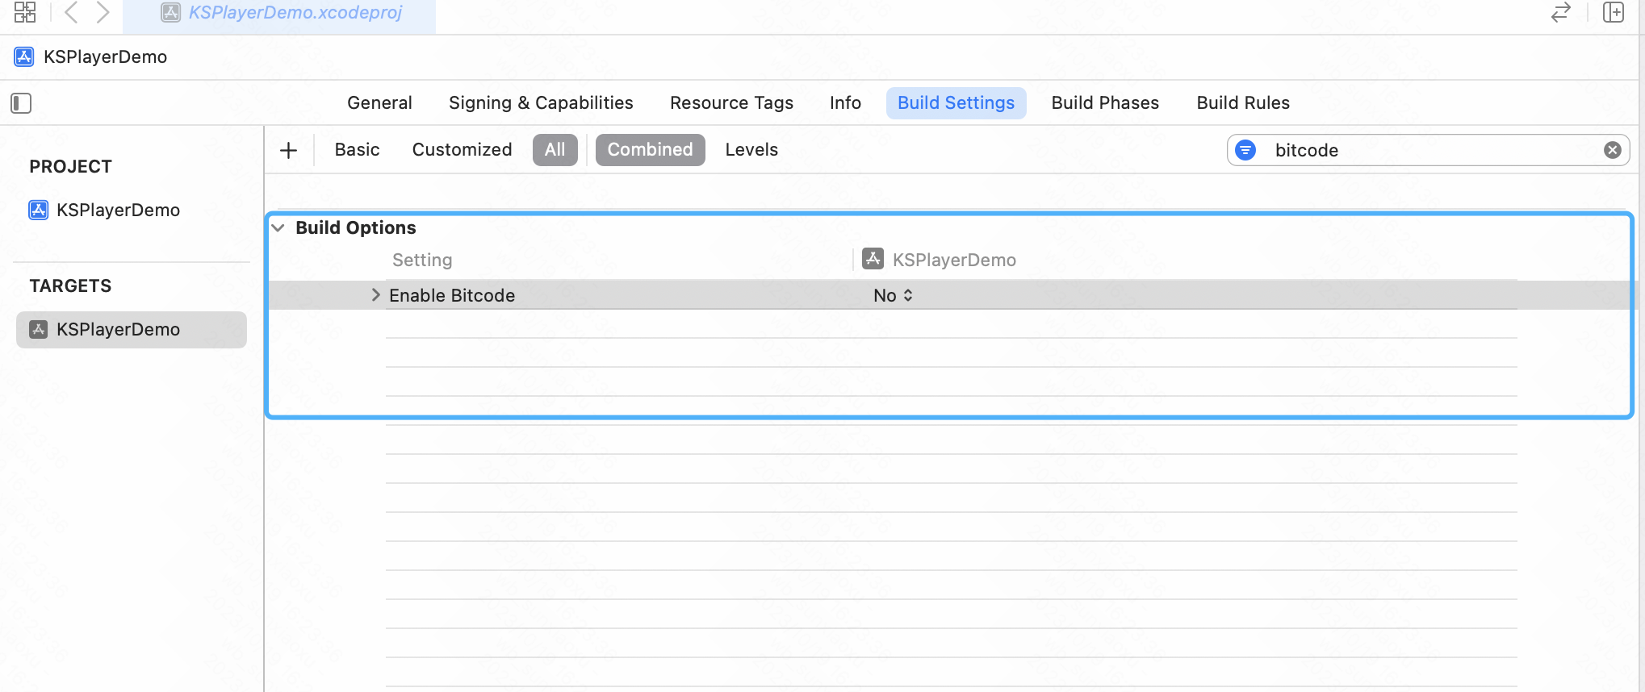The height and width of the screenshot is (692, 1645).
Task: Click the Build Options heading text
Action: click(356, 228)
